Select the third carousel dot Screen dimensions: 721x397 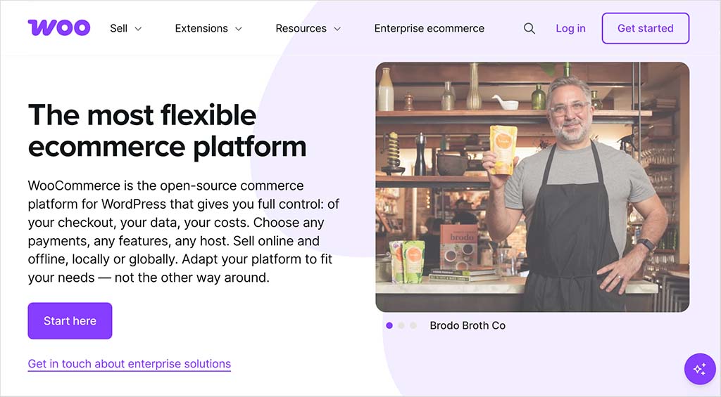[413, 325]
